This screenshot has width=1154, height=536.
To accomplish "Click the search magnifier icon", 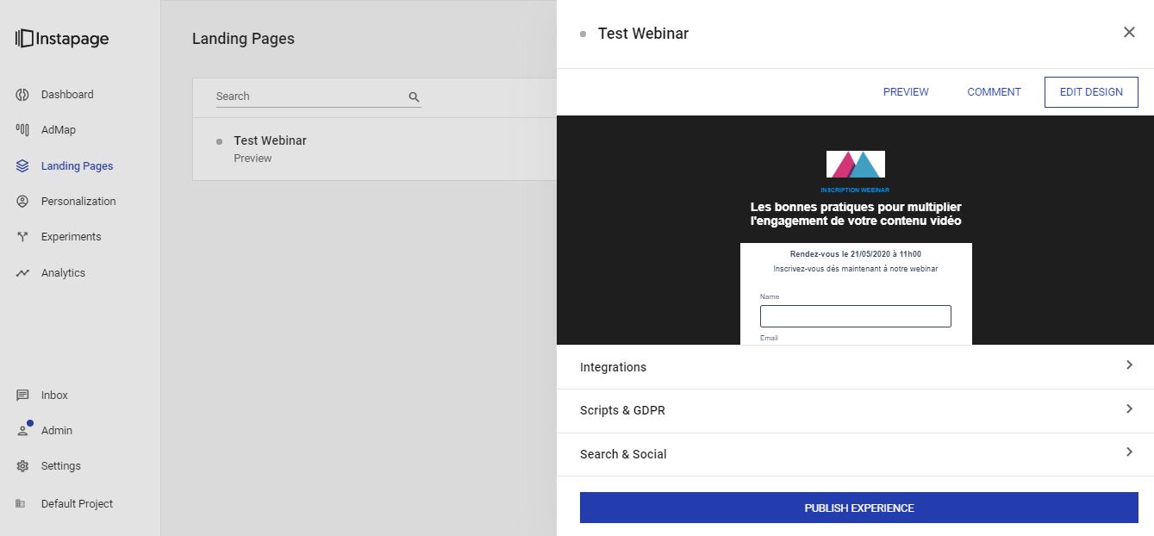I will (414, 97).
